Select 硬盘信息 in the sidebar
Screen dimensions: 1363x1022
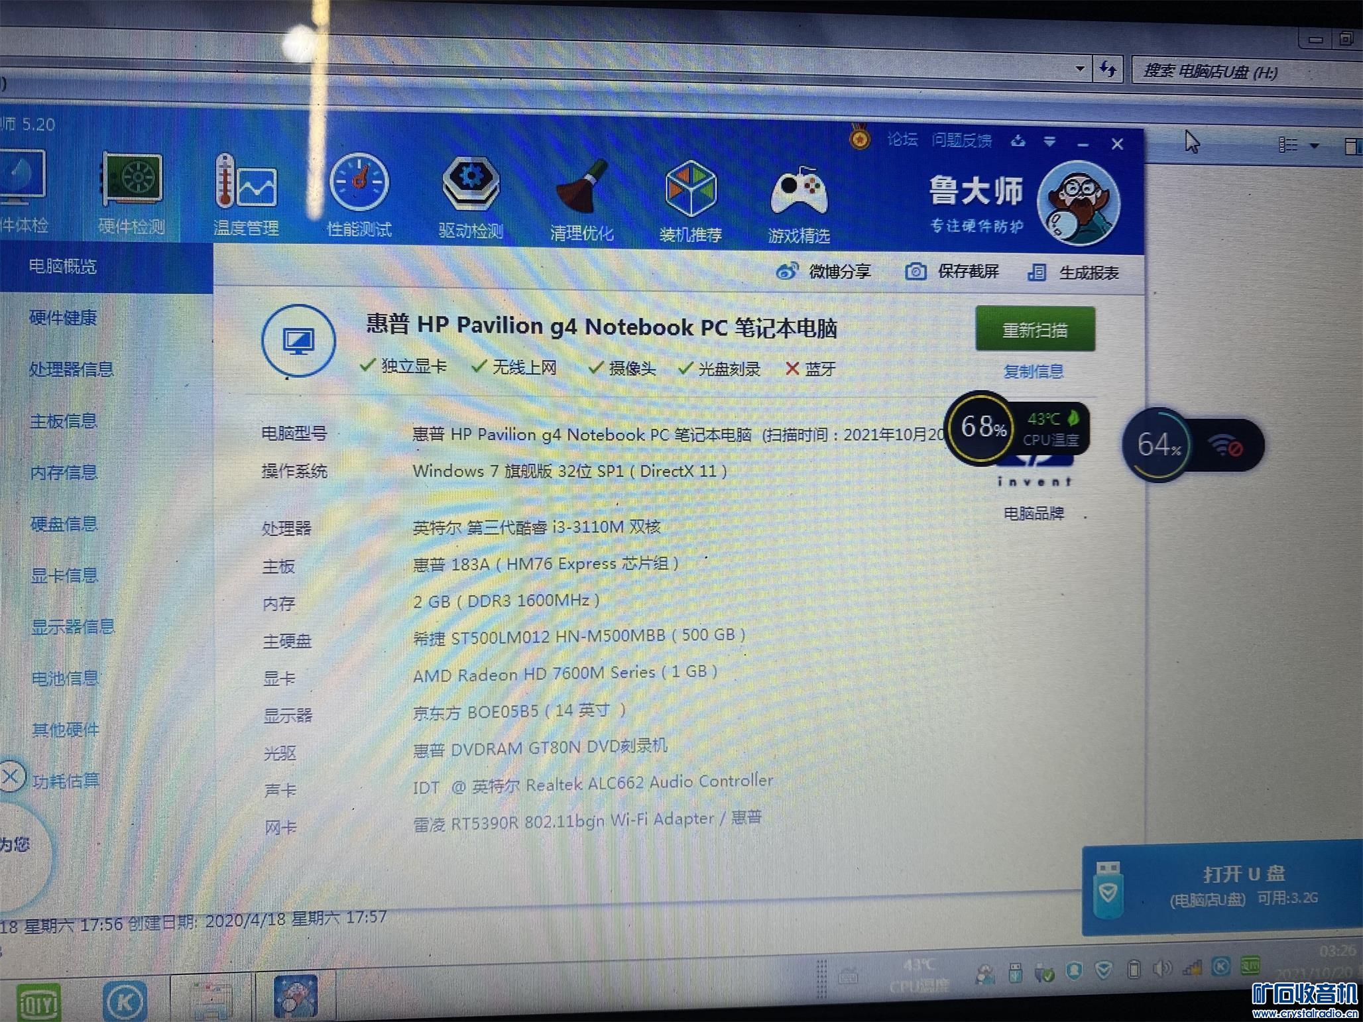(x=64, y=524)
